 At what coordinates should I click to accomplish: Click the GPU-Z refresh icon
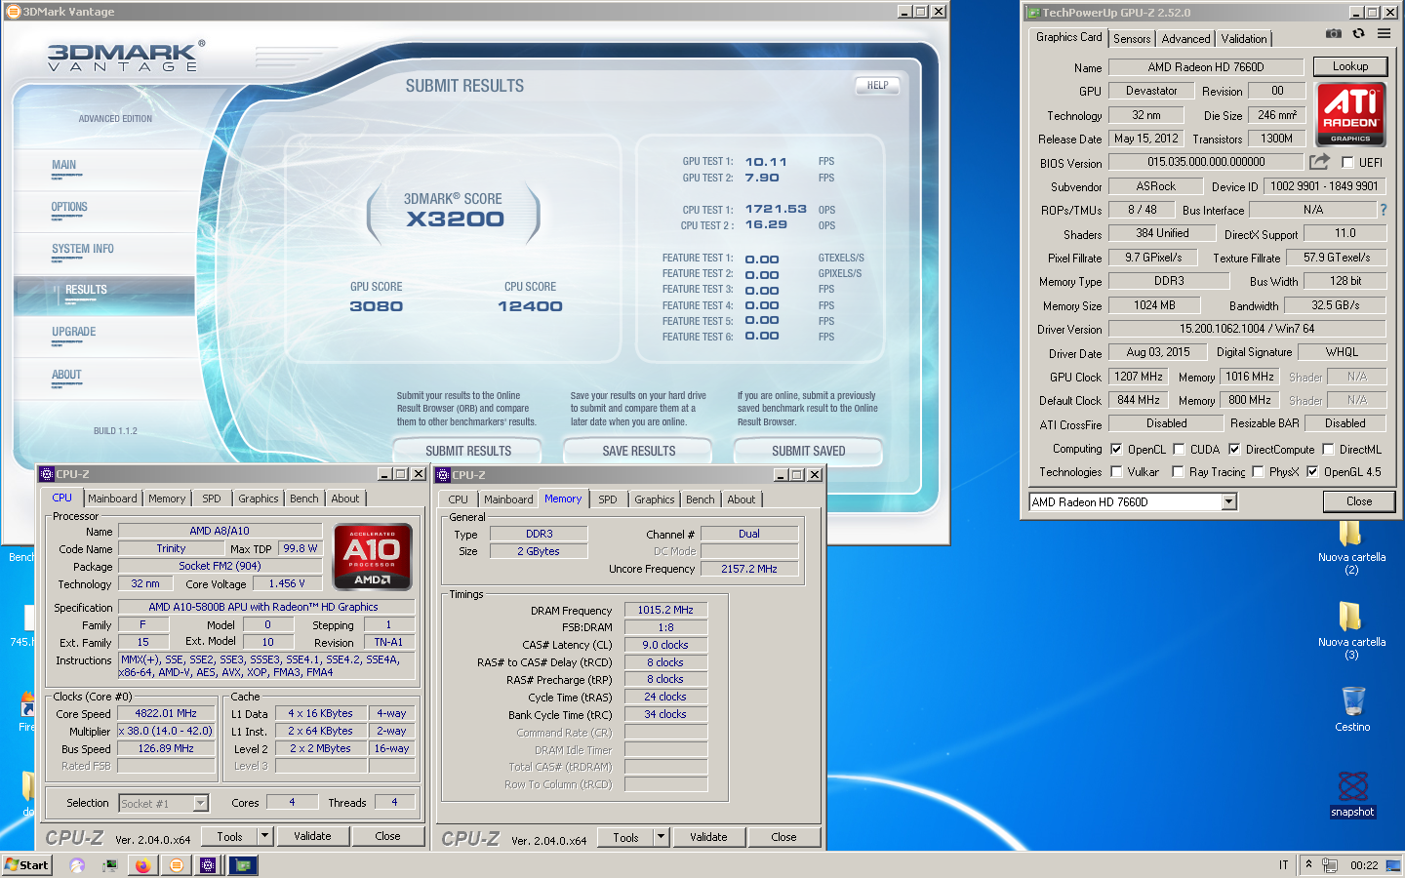tap(1358, 33)
